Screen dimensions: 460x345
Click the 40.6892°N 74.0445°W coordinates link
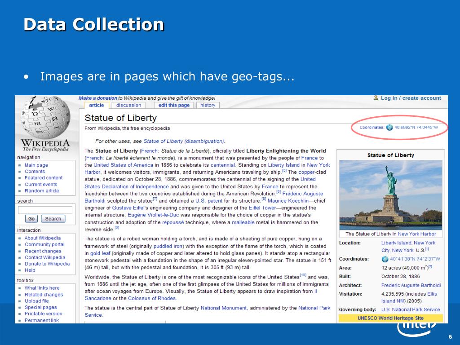coord(416,127)
